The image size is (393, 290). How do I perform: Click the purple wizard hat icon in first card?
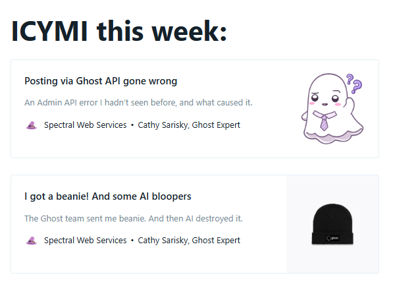32,125
